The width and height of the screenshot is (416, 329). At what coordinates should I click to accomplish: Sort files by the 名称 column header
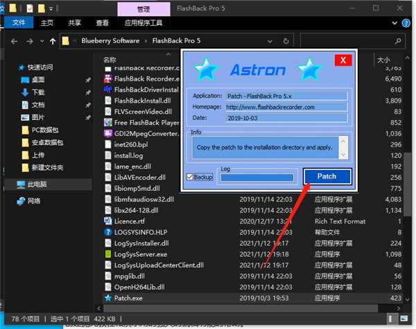tap(110, 60)
